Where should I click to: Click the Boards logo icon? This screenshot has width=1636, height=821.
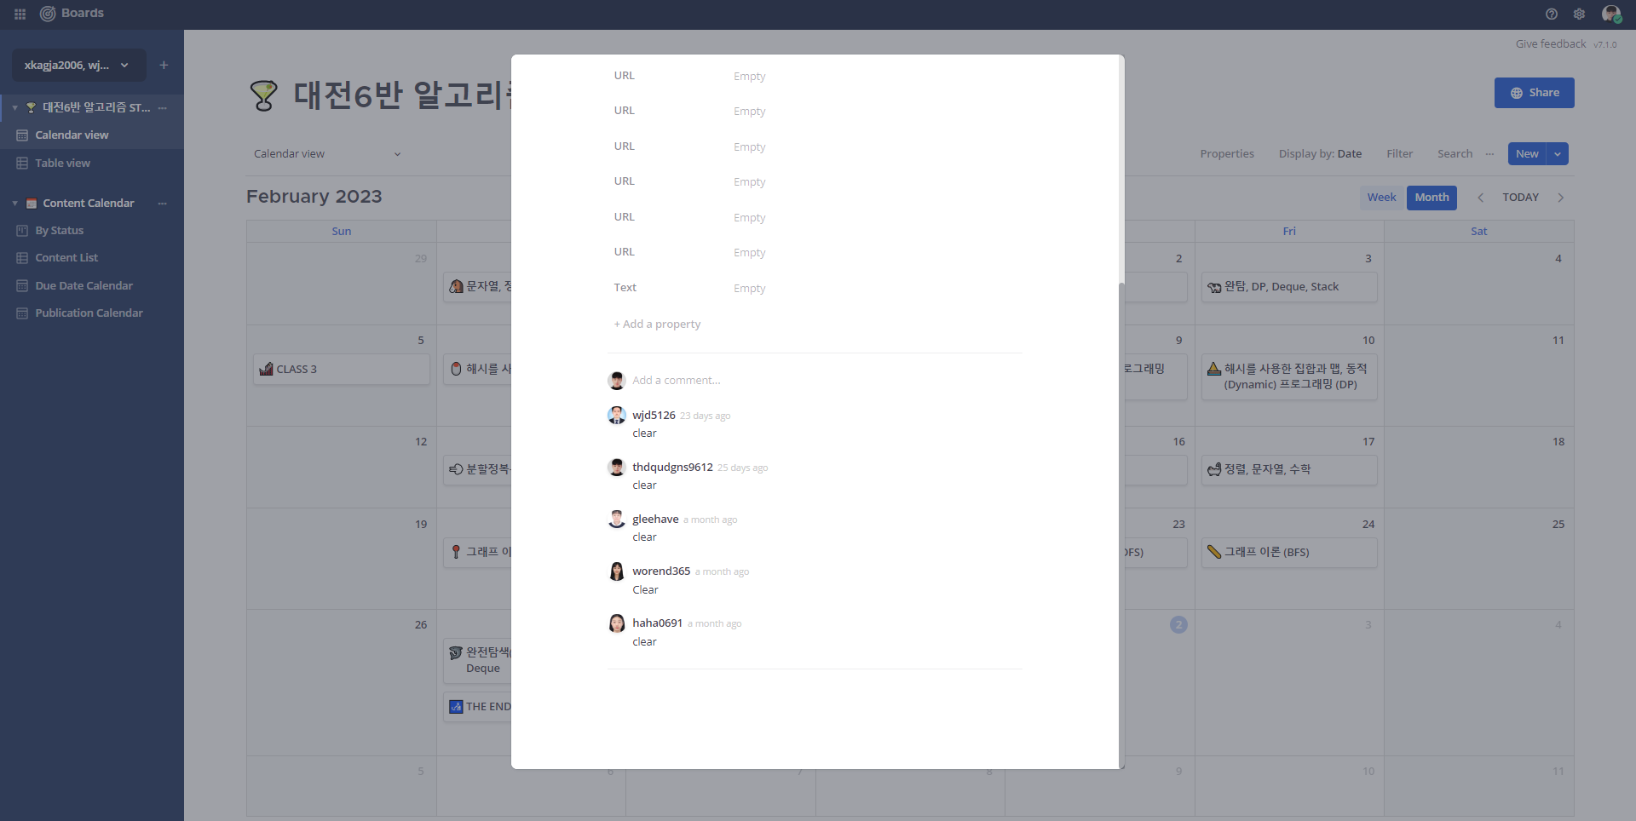[48, 14]
